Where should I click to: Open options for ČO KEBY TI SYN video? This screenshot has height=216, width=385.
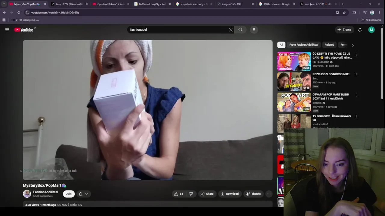pyautogui.click(x=356, y=54)
